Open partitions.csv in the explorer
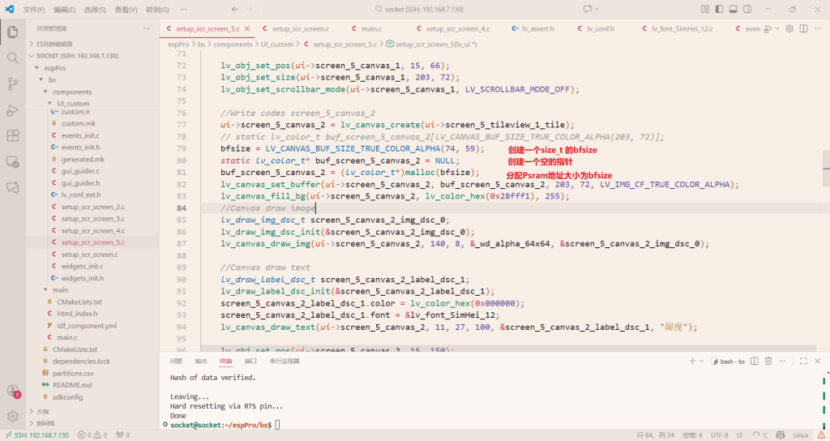Image resolution: width=830 pixels, height=441 pixels. pos(73,373)
